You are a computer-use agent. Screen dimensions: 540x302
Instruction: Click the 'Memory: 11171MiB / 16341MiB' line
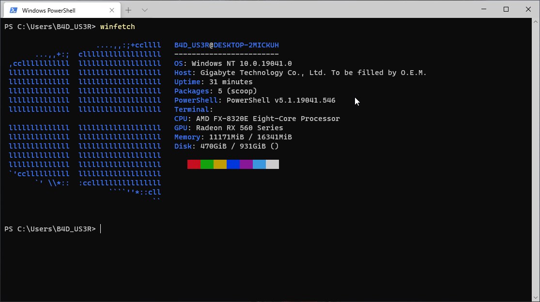pos(233,137)
